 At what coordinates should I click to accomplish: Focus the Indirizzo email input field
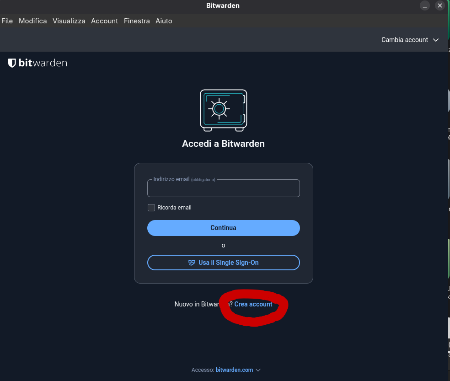coord(223,189)
